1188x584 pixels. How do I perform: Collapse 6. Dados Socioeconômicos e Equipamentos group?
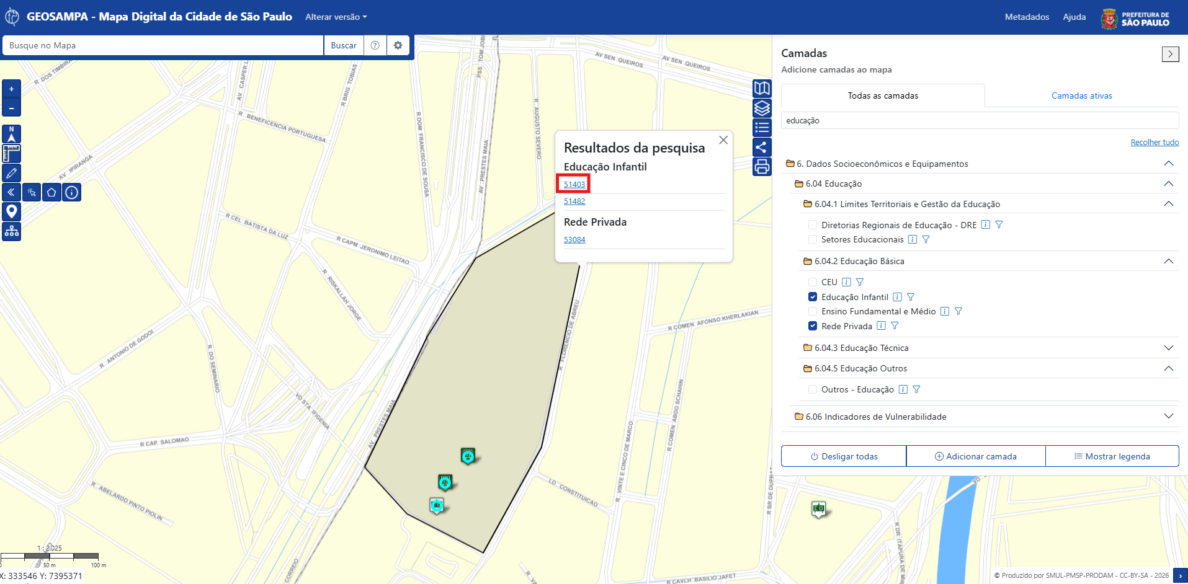1169,164
